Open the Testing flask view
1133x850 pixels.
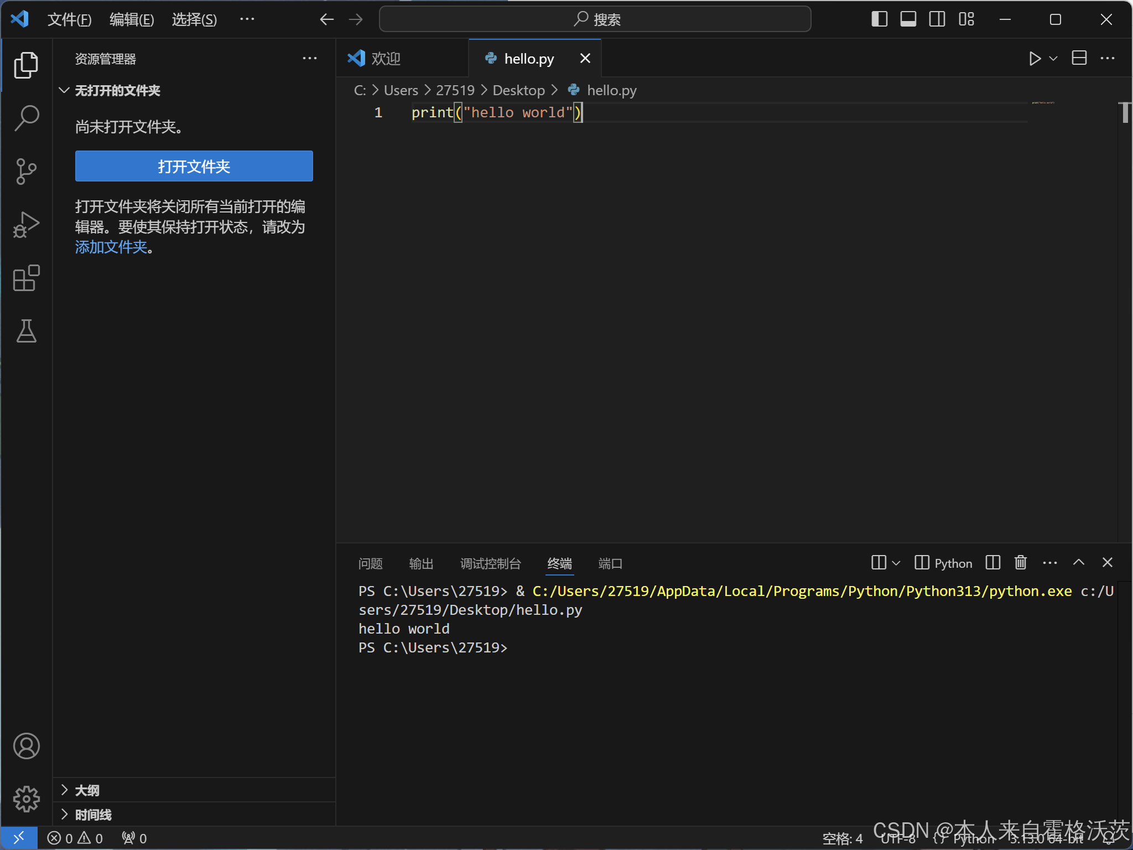point(26,331)
